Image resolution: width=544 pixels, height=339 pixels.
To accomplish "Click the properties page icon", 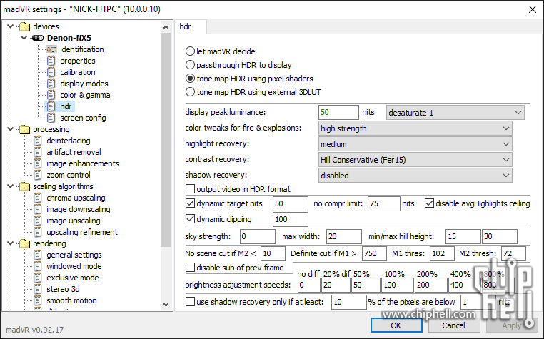I will click(x=51, y=61).
